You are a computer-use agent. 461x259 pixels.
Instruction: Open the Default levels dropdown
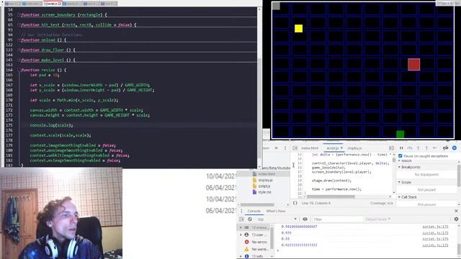pyautogui.click(x=377, y=219)
